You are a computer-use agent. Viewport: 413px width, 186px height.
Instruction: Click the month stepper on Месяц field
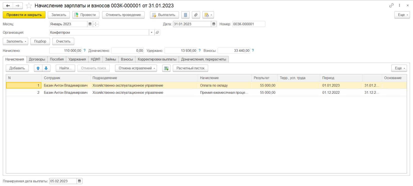tap(96, 24)
